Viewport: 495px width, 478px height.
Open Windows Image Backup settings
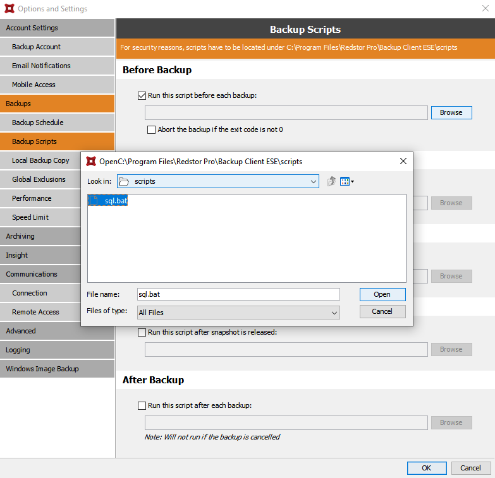pos(57,369)
